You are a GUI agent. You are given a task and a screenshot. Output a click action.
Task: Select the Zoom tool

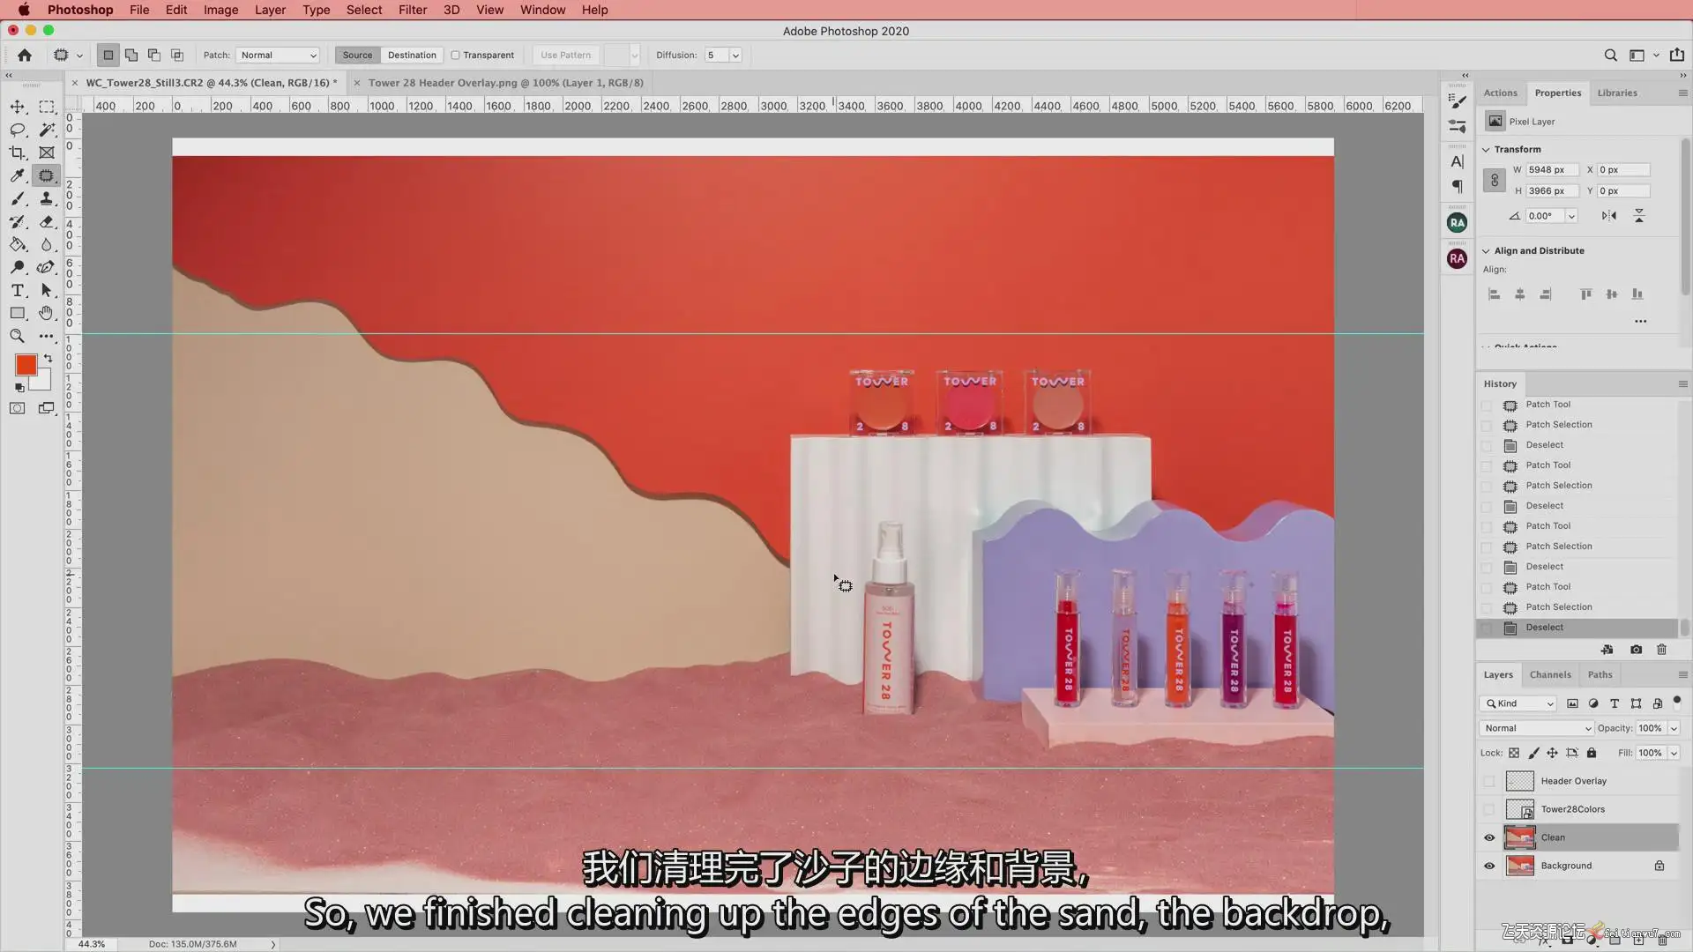[x=18, y=336]
